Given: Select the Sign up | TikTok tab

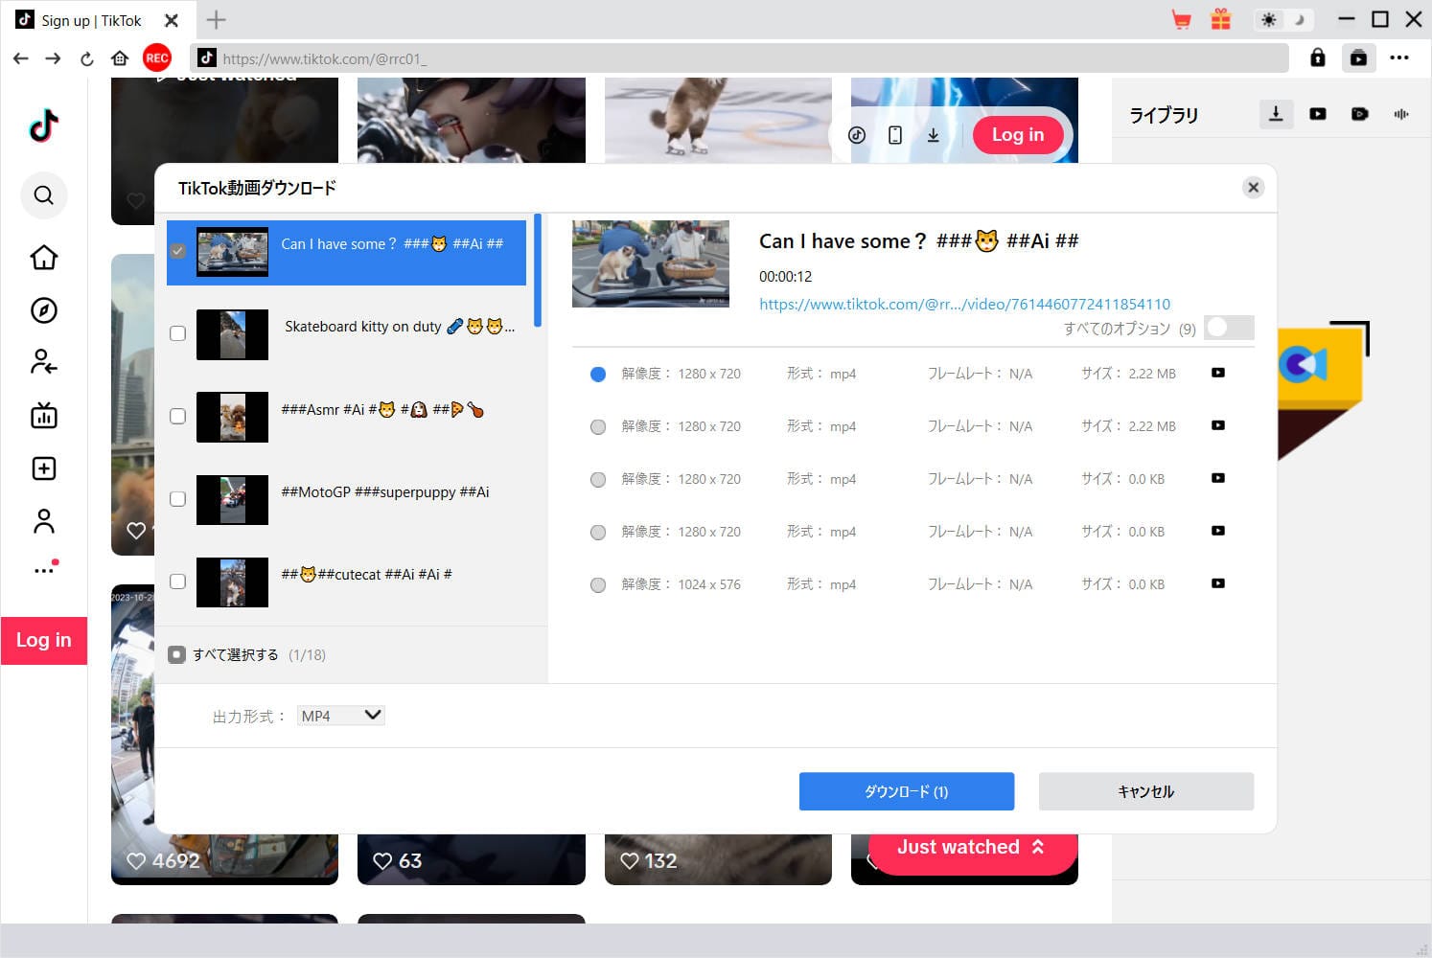Looking at the screenshot, I should 91,20.
